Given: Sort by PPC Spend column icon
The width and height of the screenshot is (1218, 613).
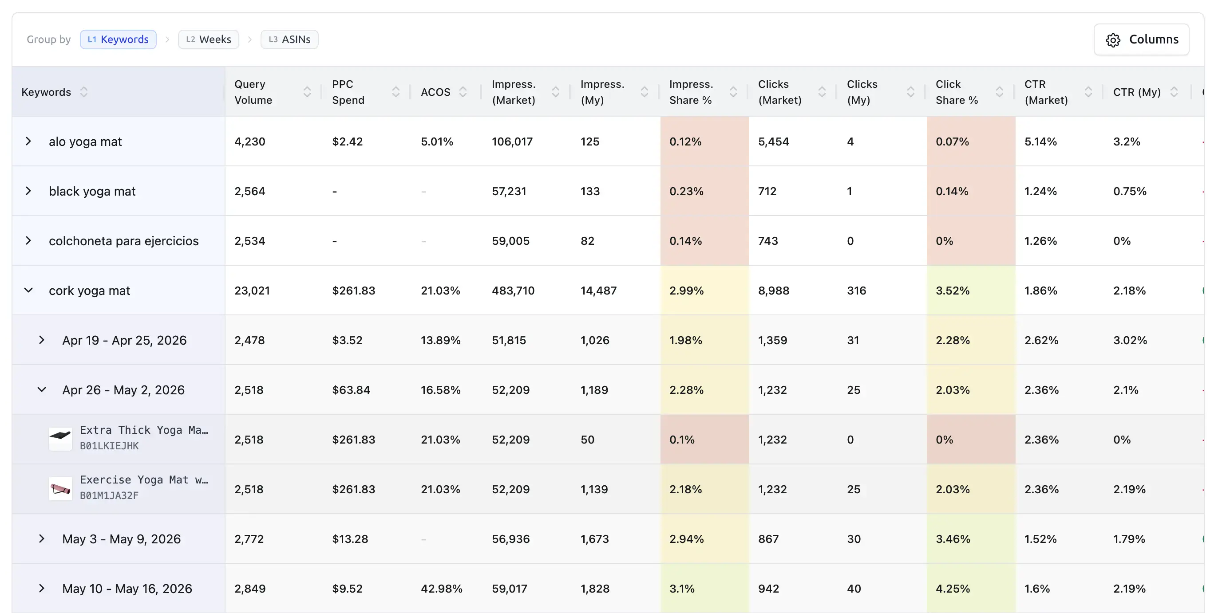Looking at the screenshot, I should [396, 92].
